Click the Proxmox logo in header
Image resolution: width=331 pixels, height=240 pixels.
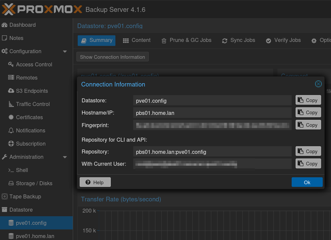coord(42,9)
